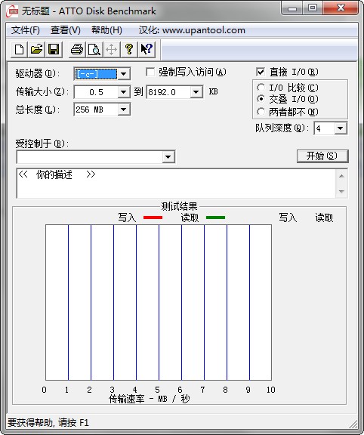Open the 帮助(H) menu
This screenshot has height=435, width=364.
click(x=106, y=30)
